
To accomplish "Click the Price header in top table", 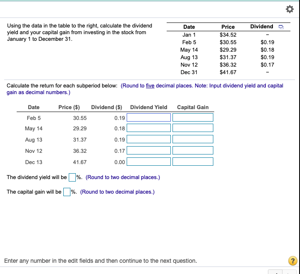I will tap(228, 27).
